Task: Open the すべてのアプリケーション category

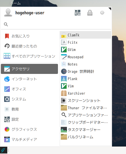Action: click(x=29, y=56)
